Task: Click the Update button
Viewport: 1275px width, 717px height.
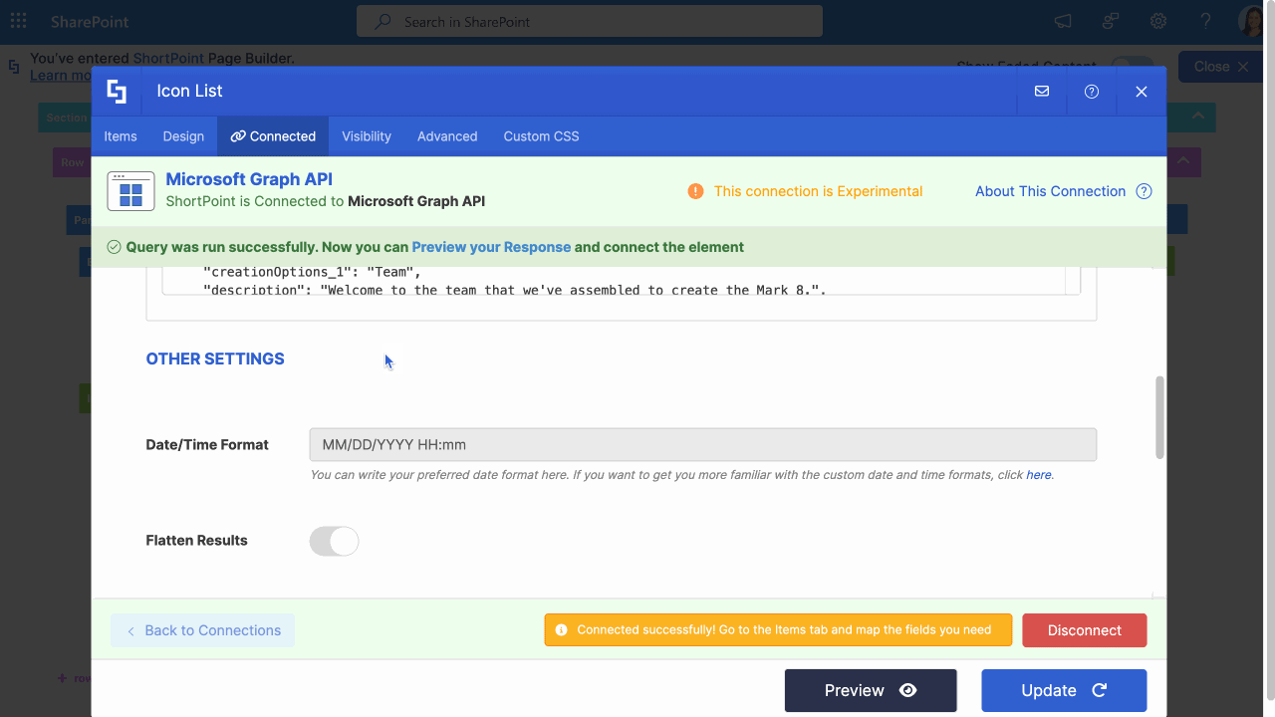Action: tap(1064, 690)
